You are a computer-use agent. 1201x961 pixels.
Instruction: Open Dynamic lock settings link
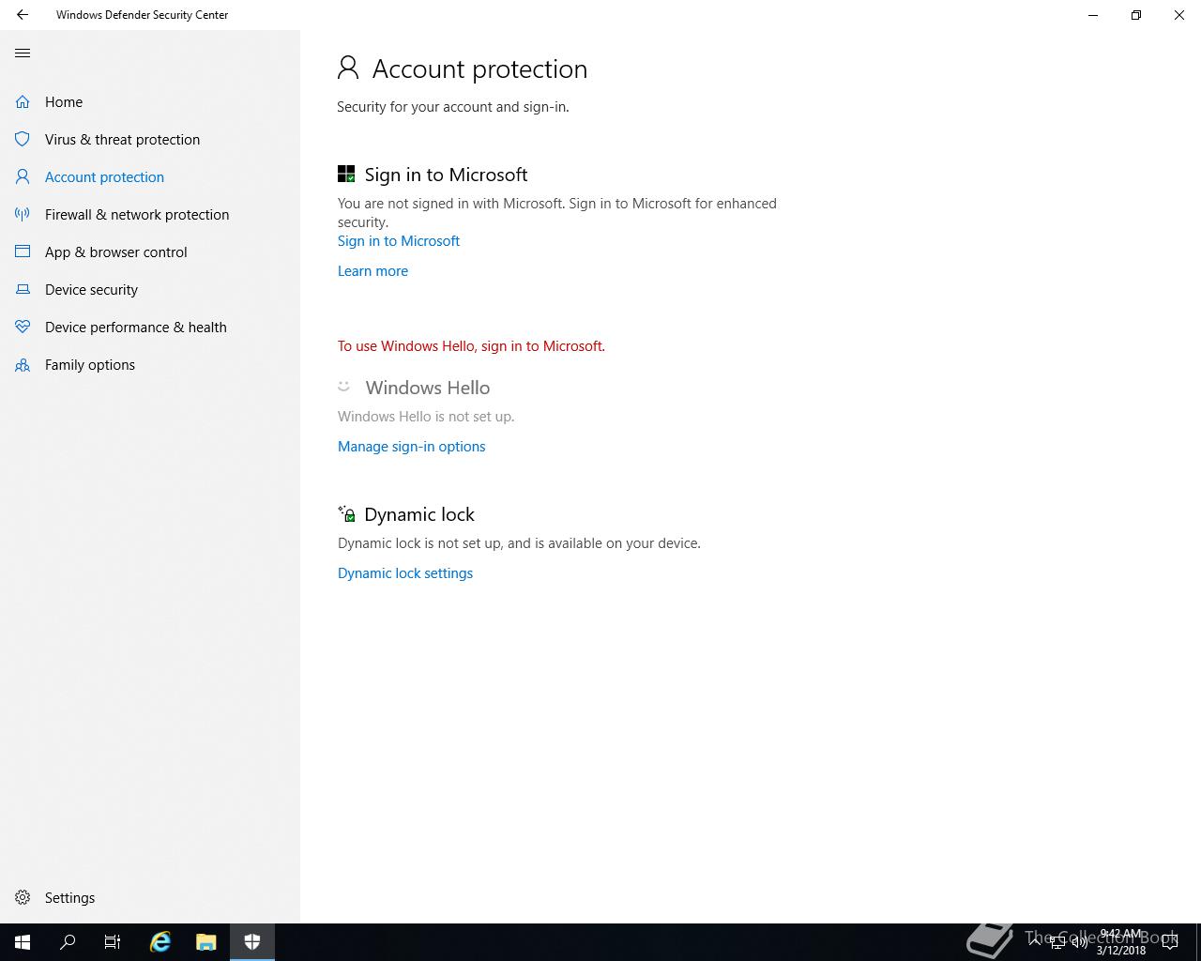click(405, 573)
